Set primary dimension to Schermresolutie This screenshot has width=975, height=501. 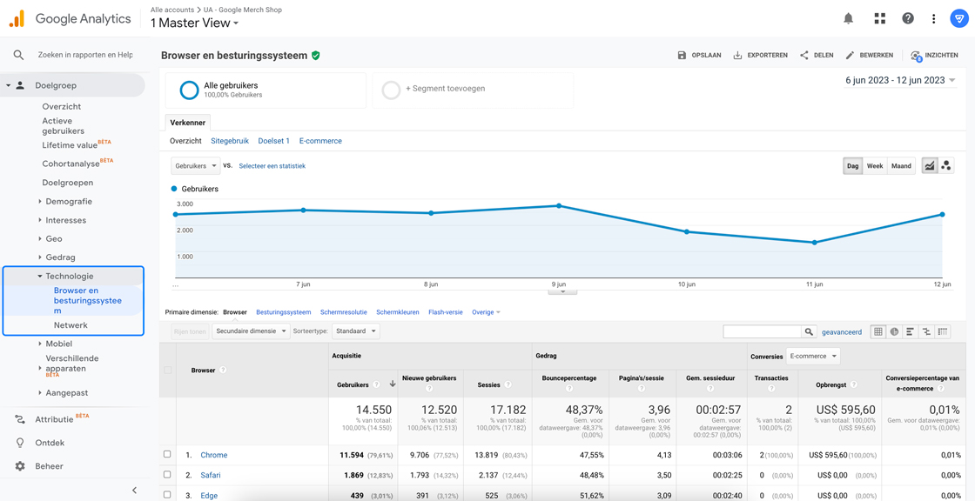click(343, 312)
